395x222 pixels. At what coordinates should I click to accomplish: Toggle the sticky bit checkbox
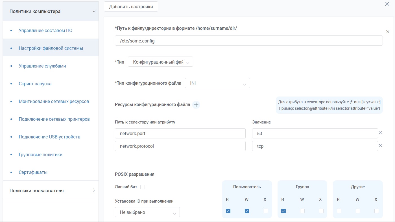pyautogui.click(x=143, y=187)
